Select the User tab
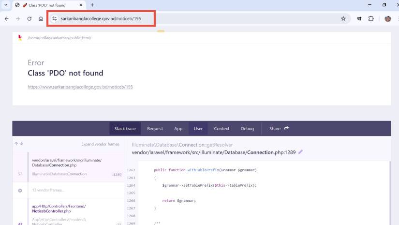 (x=198, y=129)
